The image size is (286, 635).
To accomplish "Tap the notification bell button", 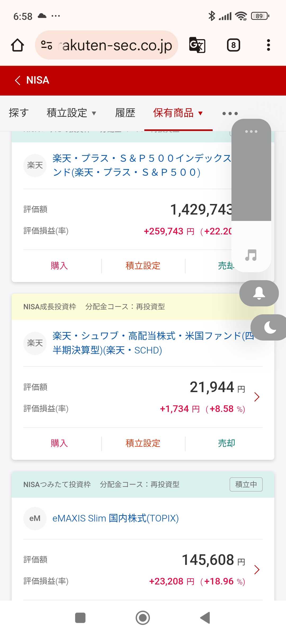I will point(259,293).
